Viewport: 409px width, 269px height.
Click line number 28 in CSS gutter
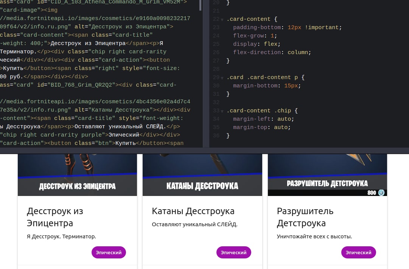[x=216, y=69]
